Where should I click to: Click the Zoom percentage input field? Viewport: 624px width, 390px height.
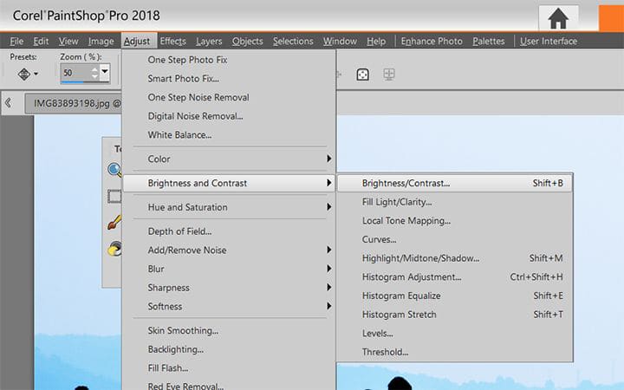click(x=77, y=75)
